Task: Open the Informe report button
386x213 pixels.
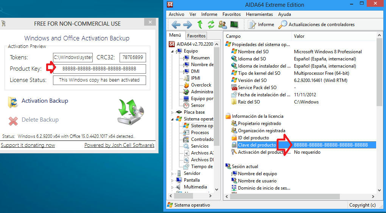Action: pyautogui.click(x=261, y=25)
